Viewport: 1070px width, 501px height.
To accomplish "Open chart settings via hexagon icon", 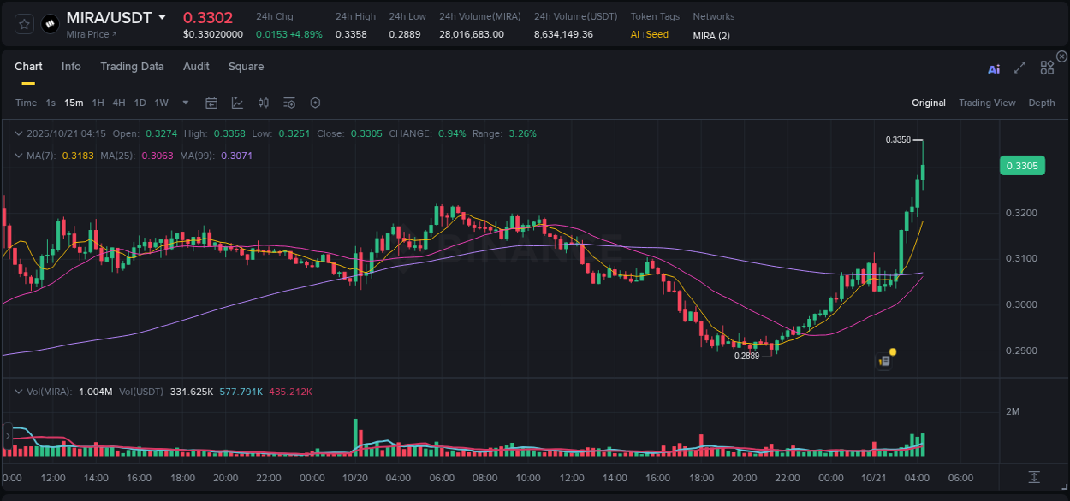I will [x=315, y=103].
